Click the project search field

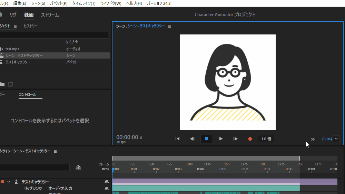(x=54, y=35)
